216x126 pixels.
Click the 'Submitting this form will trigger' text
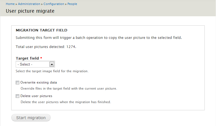99,38
